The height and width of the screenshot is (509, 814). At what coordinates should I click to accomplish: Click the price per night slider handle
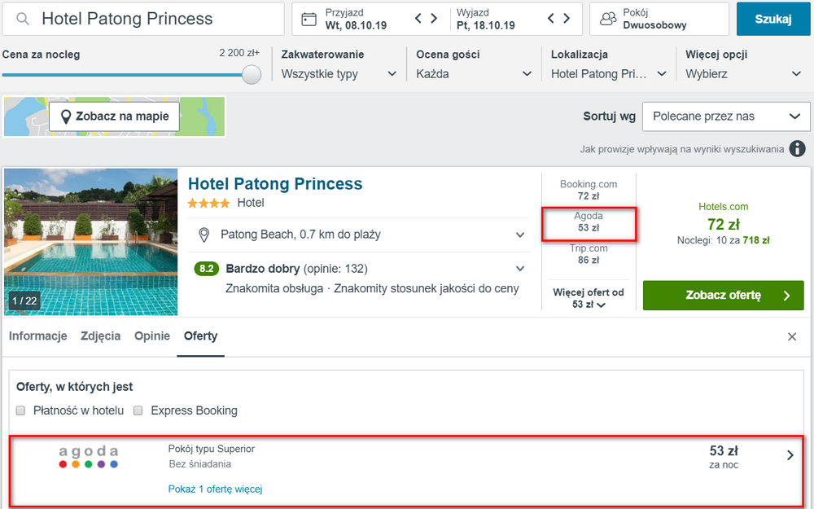click(252, 75)
